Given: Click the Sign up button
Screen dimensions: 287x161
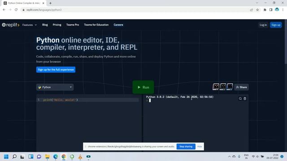Looking at the screenshot, I should (276, 25).
